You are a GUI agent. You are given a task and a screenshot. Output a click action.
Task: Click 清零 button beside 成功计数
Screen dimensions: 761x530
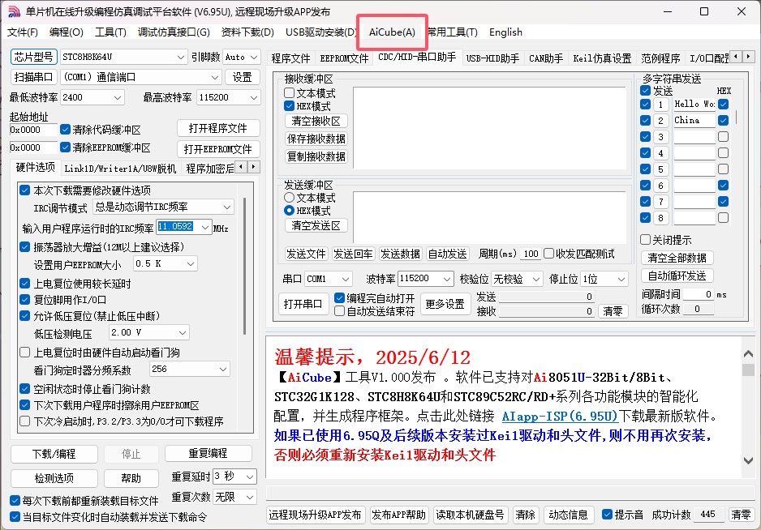pyautogui.click(x=741, y=515)
